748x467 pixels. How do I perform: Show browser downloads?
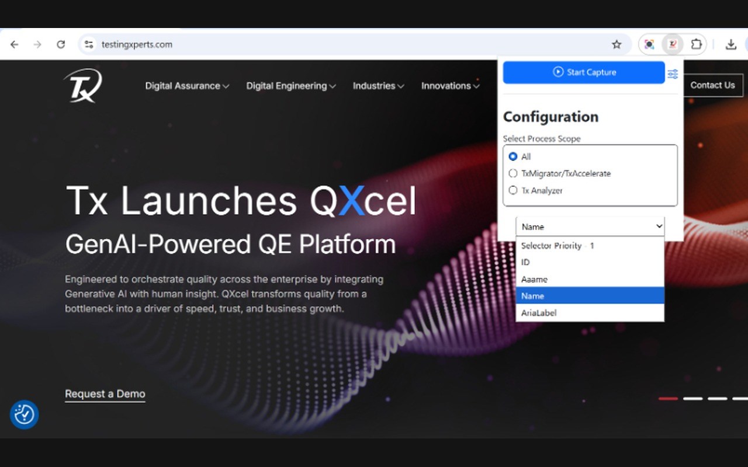(x=730, y=44)
